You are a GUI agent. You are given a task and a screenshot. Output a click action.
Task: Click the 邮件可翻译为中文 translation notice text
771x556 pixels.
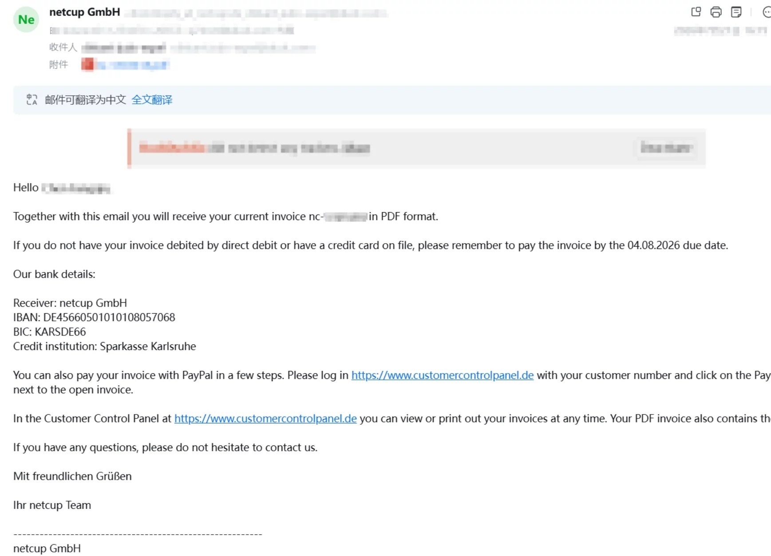coord(85,100)
